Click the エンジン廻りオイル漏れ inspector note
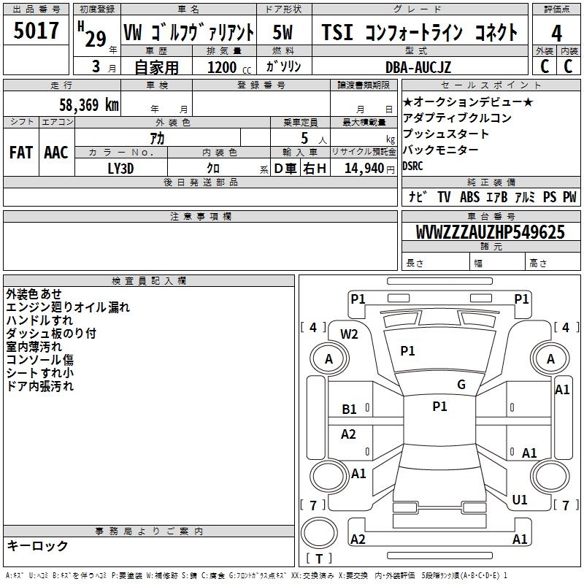 click(67, 307)
